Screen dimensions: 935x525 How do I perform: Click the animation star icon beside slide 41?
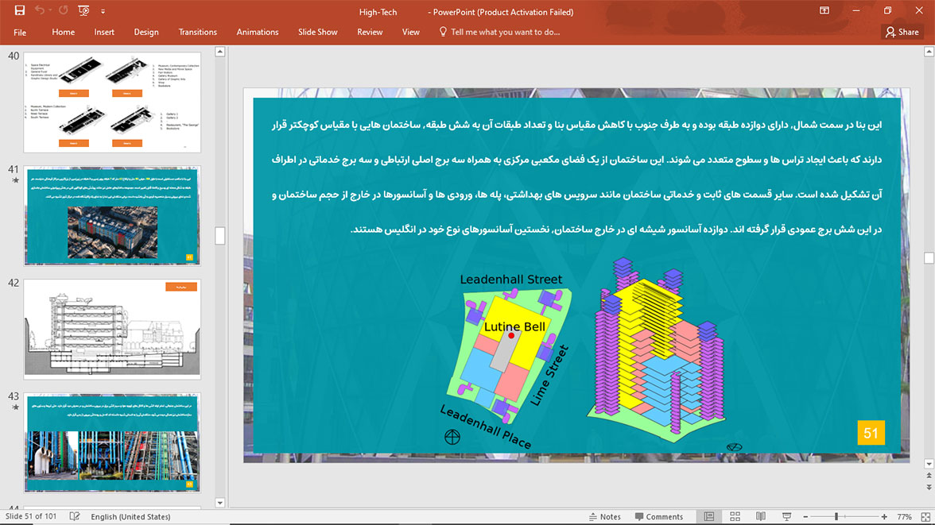coord(16,180)
